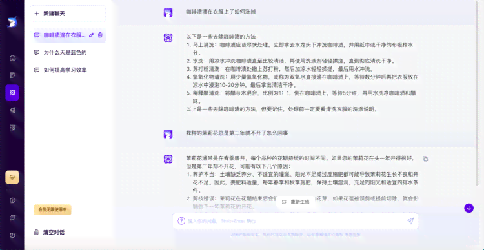
Task: Click the line 以下是一些去除咖啡渍的方法
Action: click(x=222, y=37)
